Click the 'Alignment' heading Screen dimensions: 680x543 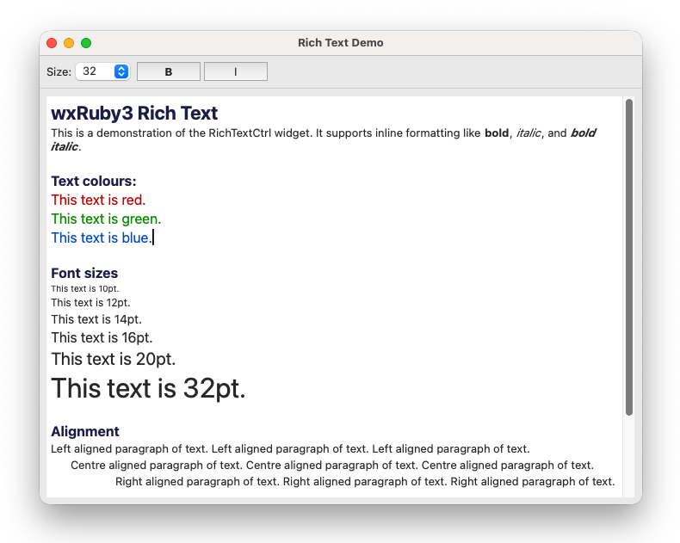click(85, 432)
